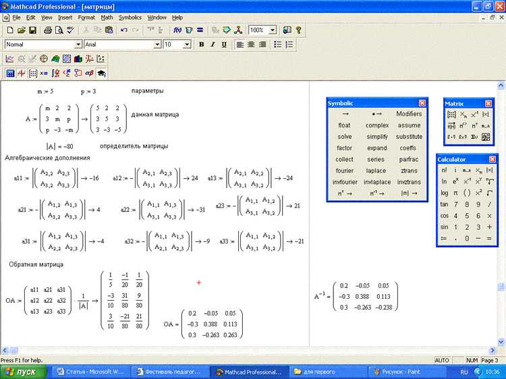This screenshot has height=379, width=506.
Task: Toggle Italic text formatting
Action: click(x=213, y=45)
